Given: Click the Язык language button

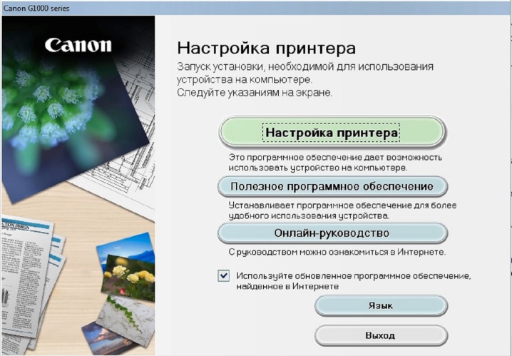Looking at the screenshot, I should click(381, 305).
